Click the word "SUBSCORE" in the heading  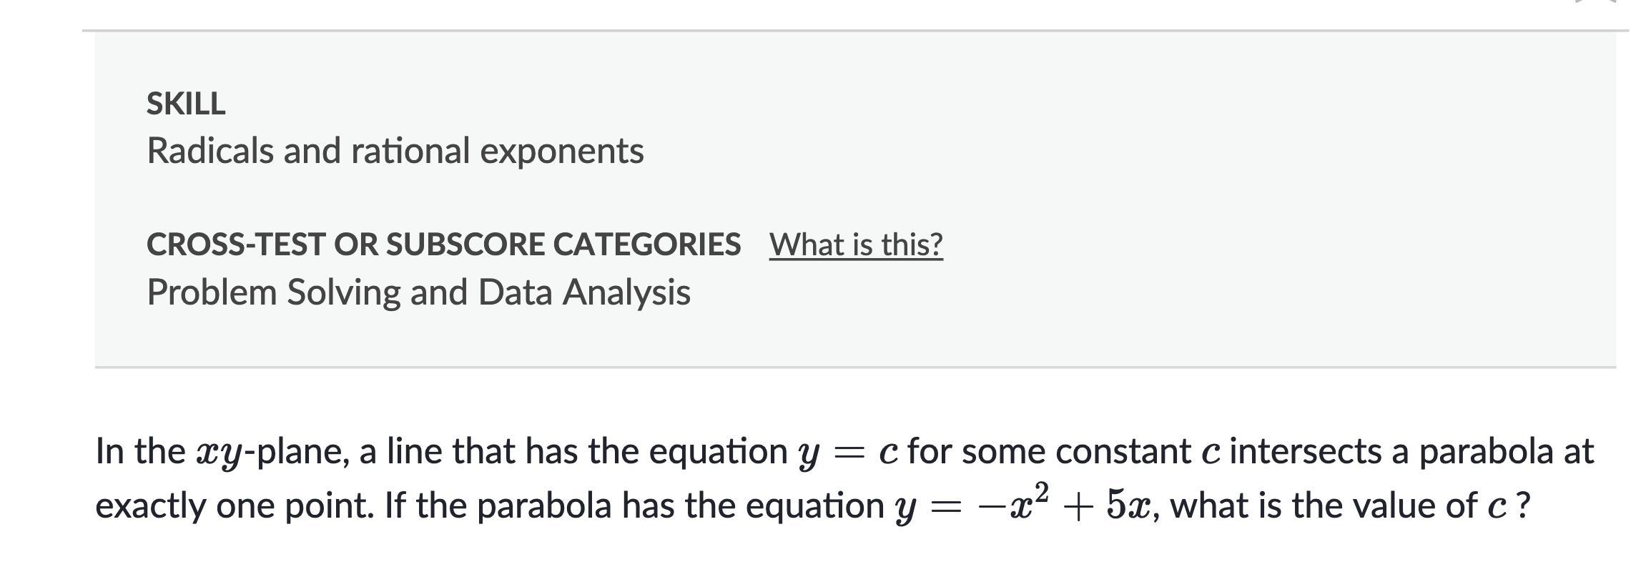point(465,245)
